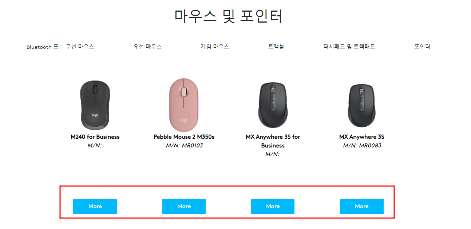
Task: Open the 포인터 category
Action: pos(422,46)
